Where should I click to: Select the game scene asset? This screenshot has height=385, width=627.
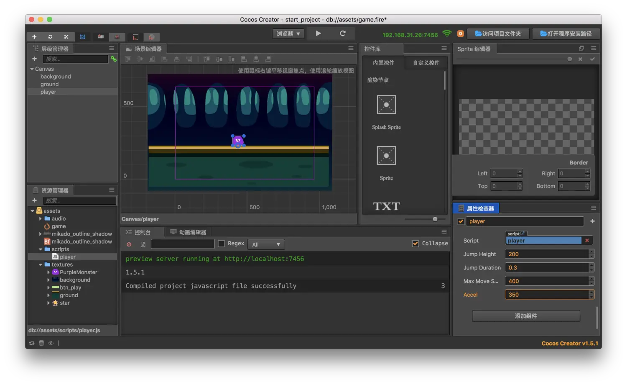pyautogui.click(x=59, y=226)
